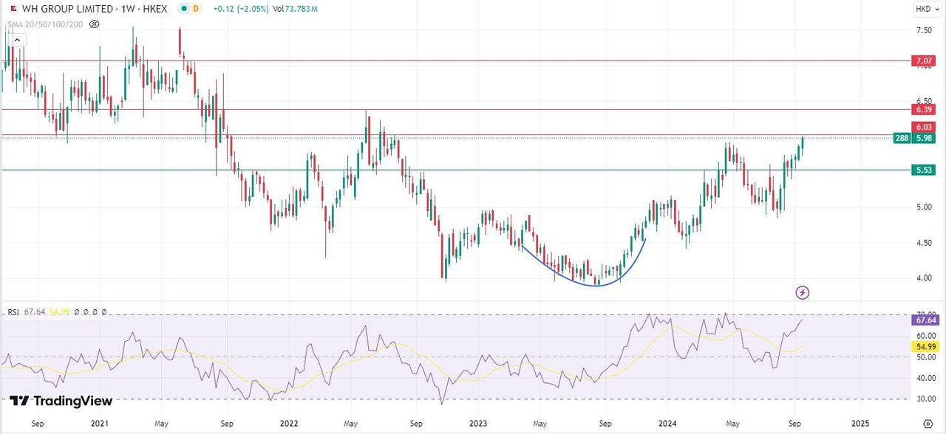Select the 6.39 horizontal line price label
Viewport: 946px width, 434px height.
pos(925,109)
